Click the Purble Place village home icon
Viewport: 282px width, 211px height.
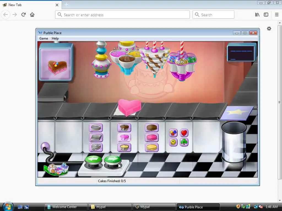(56, 169)
